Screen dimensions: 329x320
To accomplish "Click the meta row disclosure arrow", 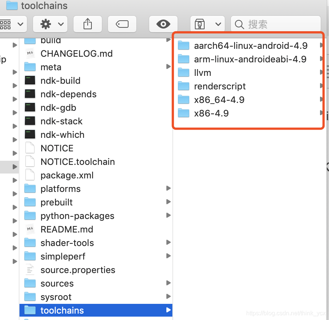I will click(169, 66).
